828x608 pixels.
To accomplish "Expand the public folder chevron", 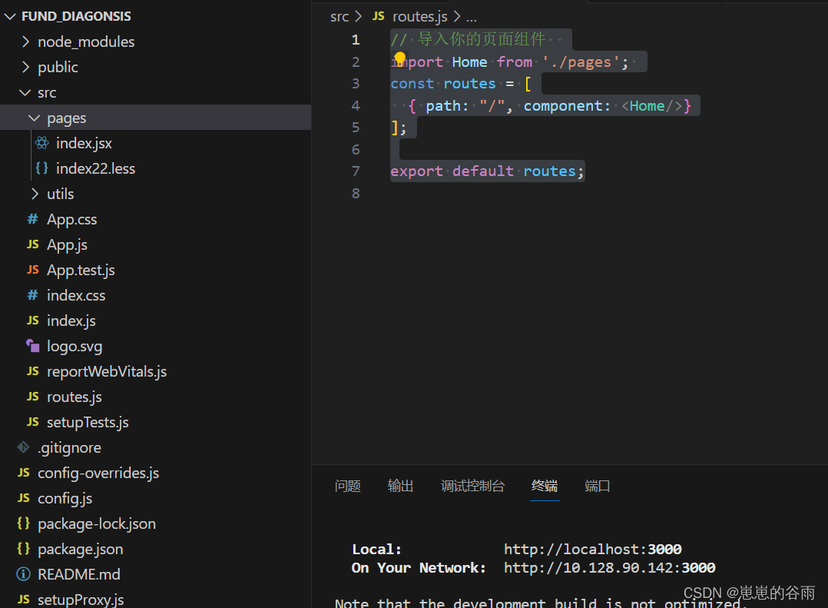I will coord(25,67).
